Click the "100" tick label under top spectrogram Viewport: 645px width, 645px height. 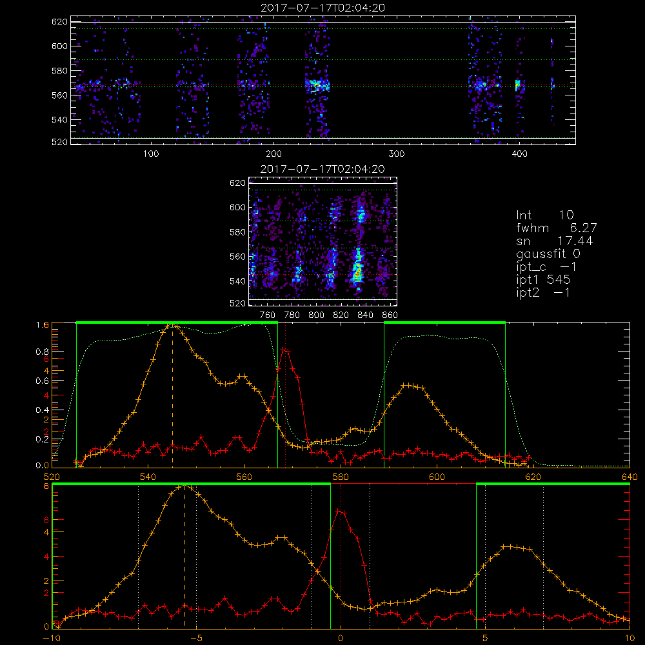[x=151, y=154]
